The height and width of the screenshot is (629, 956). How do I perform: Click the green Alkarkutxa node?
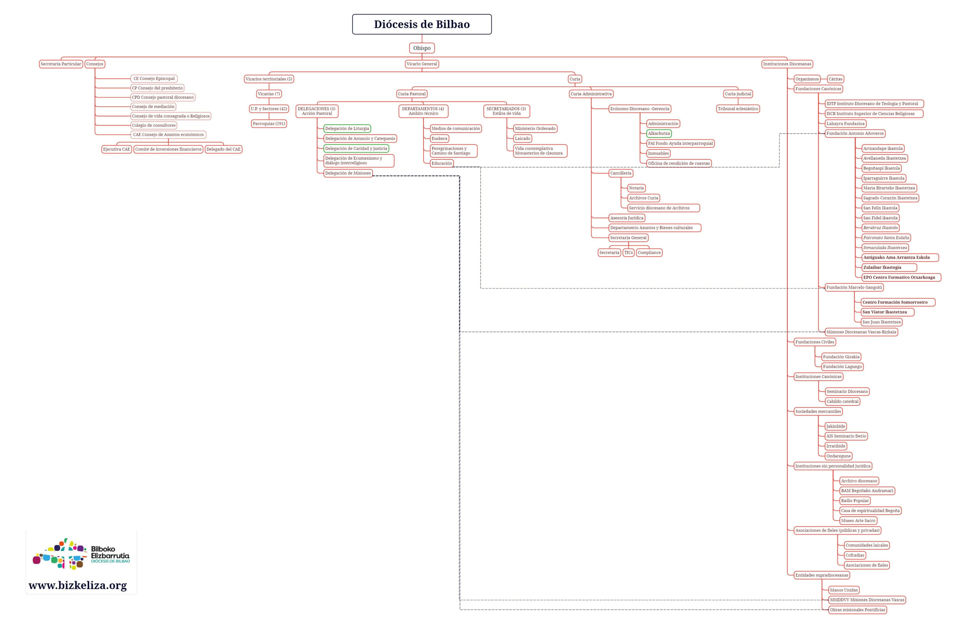point(659,133)
